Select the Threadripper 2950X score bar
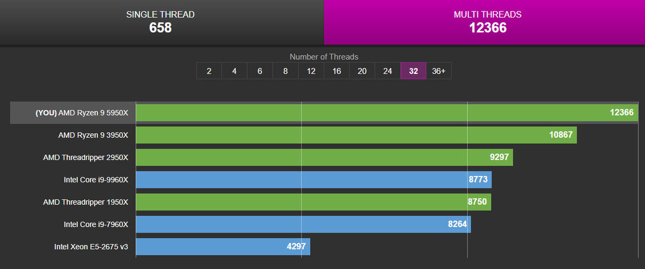Screen dimensions: 645x269 point(324,157)
